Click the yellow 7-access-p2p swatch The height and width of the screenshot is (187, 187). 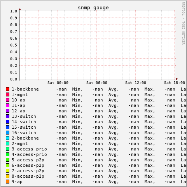[x=7, y=171]
